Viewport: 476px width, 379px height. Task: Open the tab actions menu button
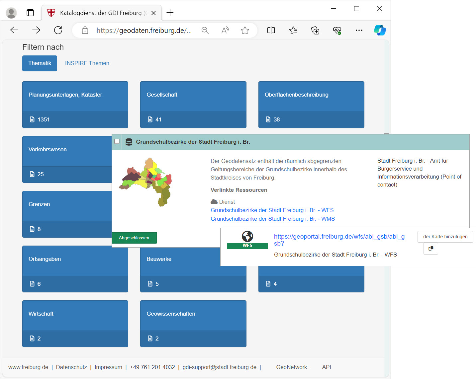pos(30,13)
